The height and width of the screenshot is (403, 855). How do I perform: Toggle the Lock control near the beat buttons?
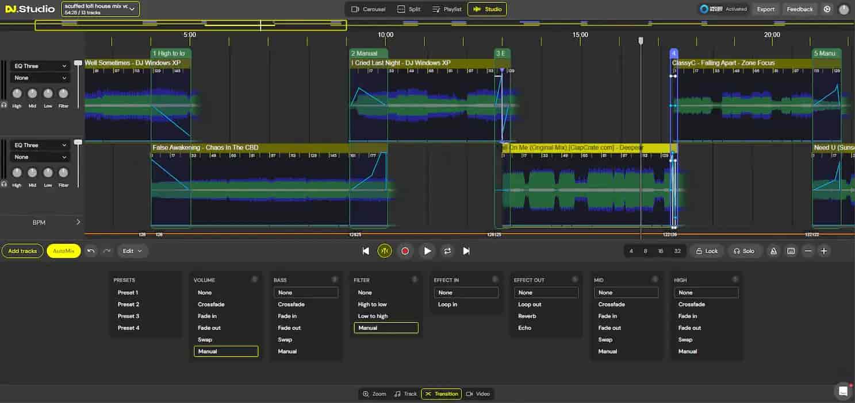point(707,251)
